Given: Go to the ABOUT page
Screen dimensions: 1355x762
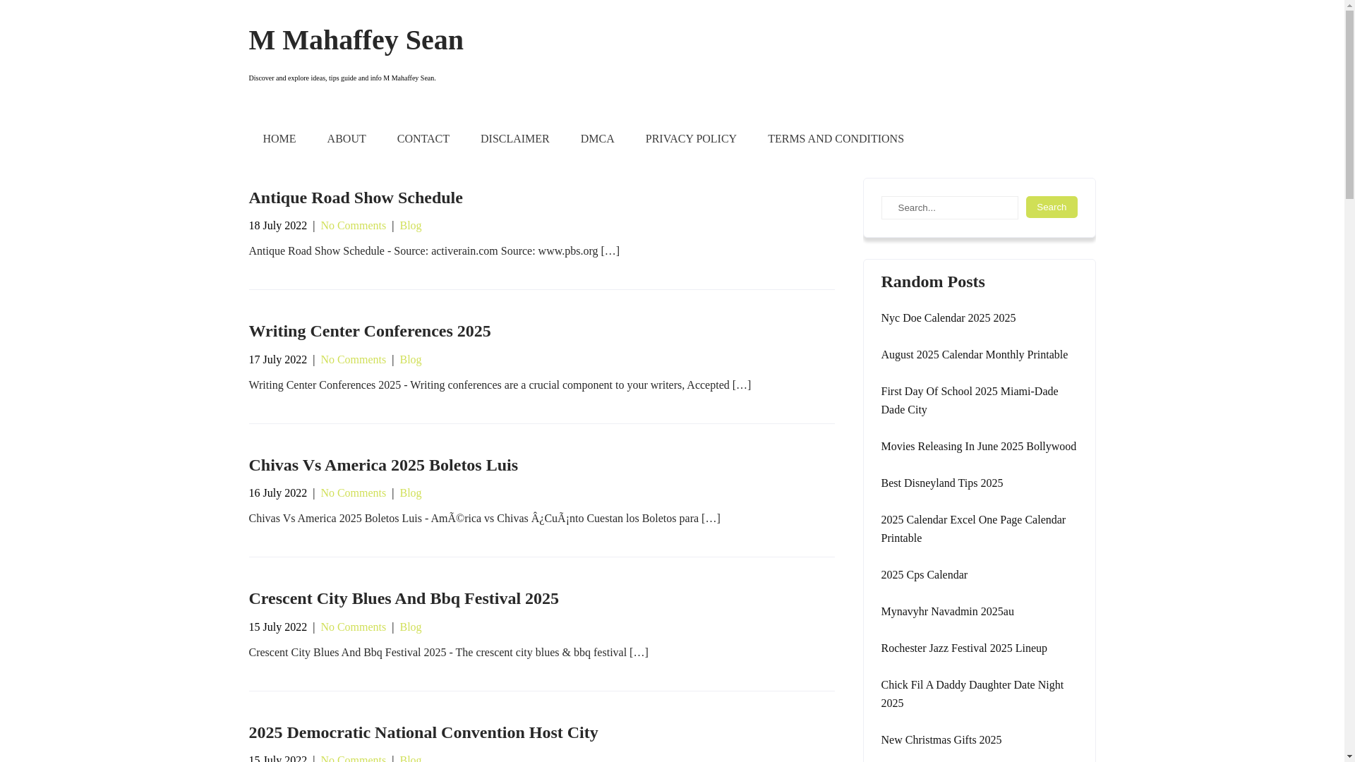Looking at the screenshot, I should [x=346, y=139].
